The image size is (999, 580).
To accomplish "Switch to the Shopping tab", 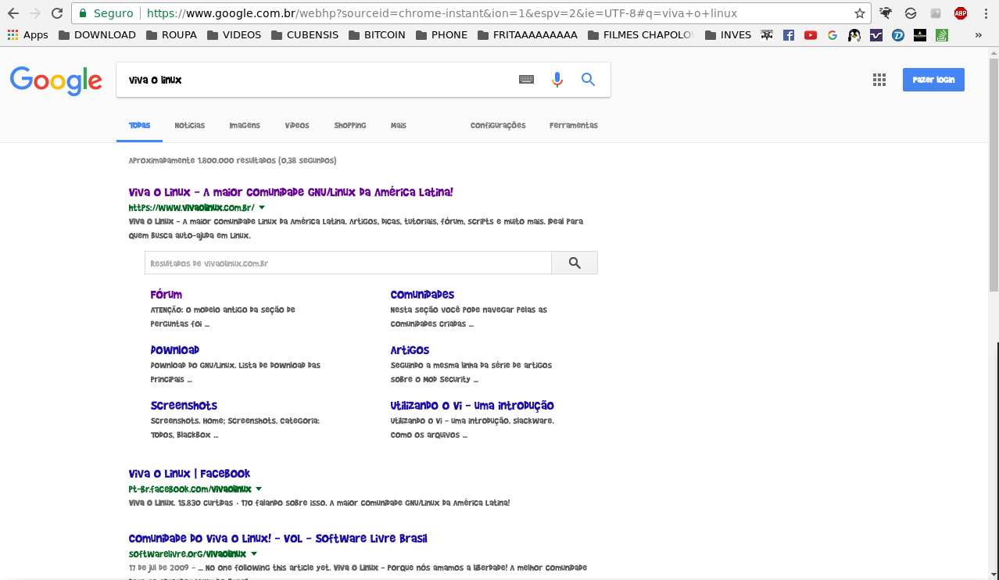I will [350, 125].
